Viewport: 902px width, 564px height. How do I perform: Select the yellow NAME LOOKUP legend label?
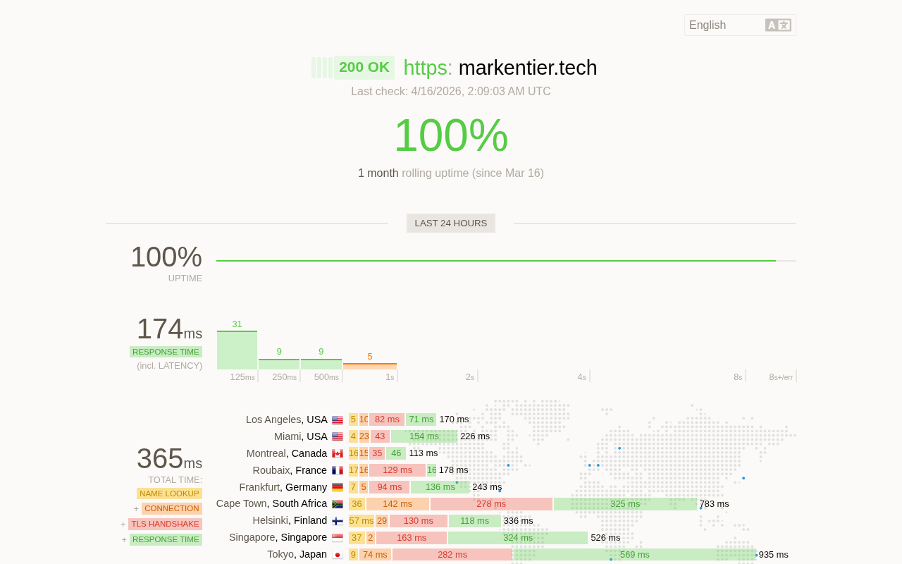(169, 493)
